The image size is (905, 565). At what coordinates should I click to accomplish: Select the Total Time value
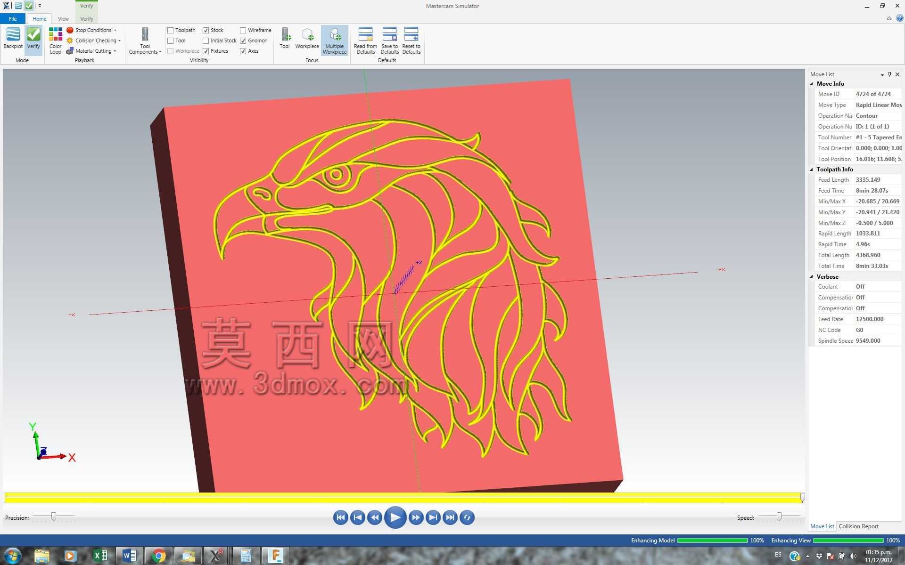(872, 266)
